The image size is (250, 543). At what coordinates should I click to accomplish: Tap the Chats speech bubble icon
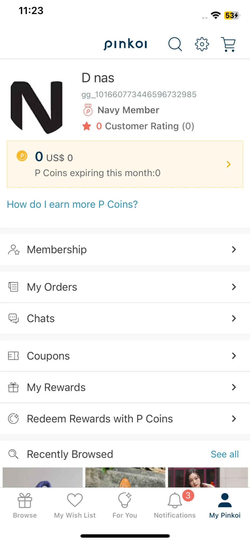13,318
